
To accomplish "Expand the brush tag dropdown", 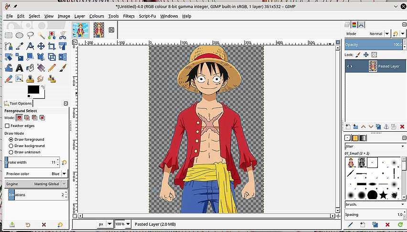I will (403, 204).
